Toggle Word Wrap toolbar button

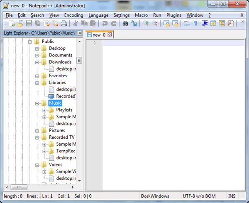(x=186, y=23)
